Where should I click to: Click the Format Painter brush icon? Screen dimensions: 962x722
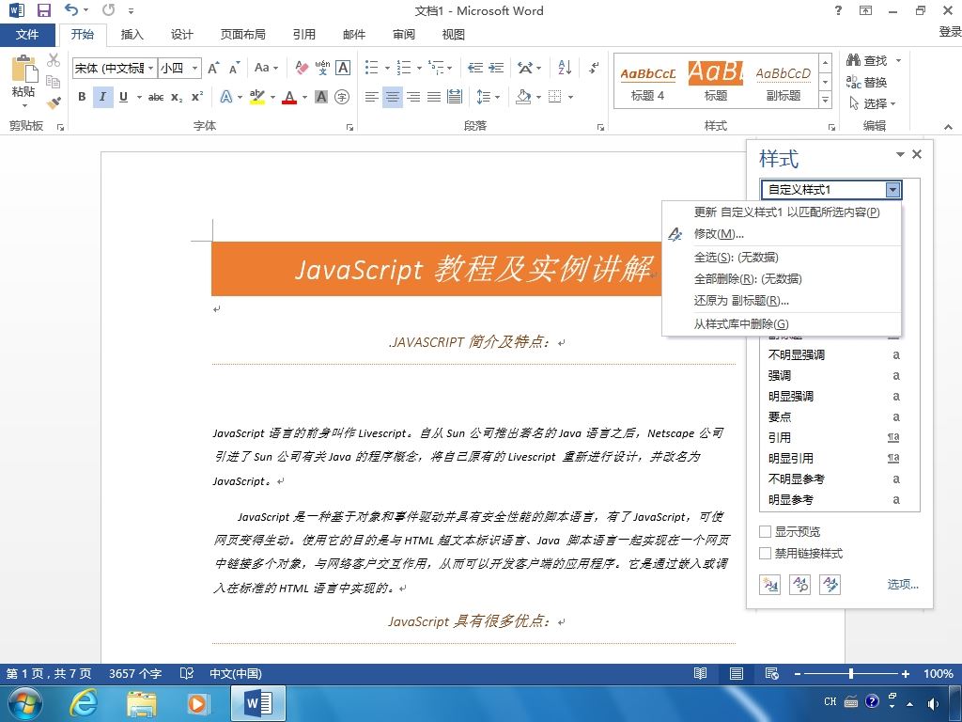pos(54,102)
